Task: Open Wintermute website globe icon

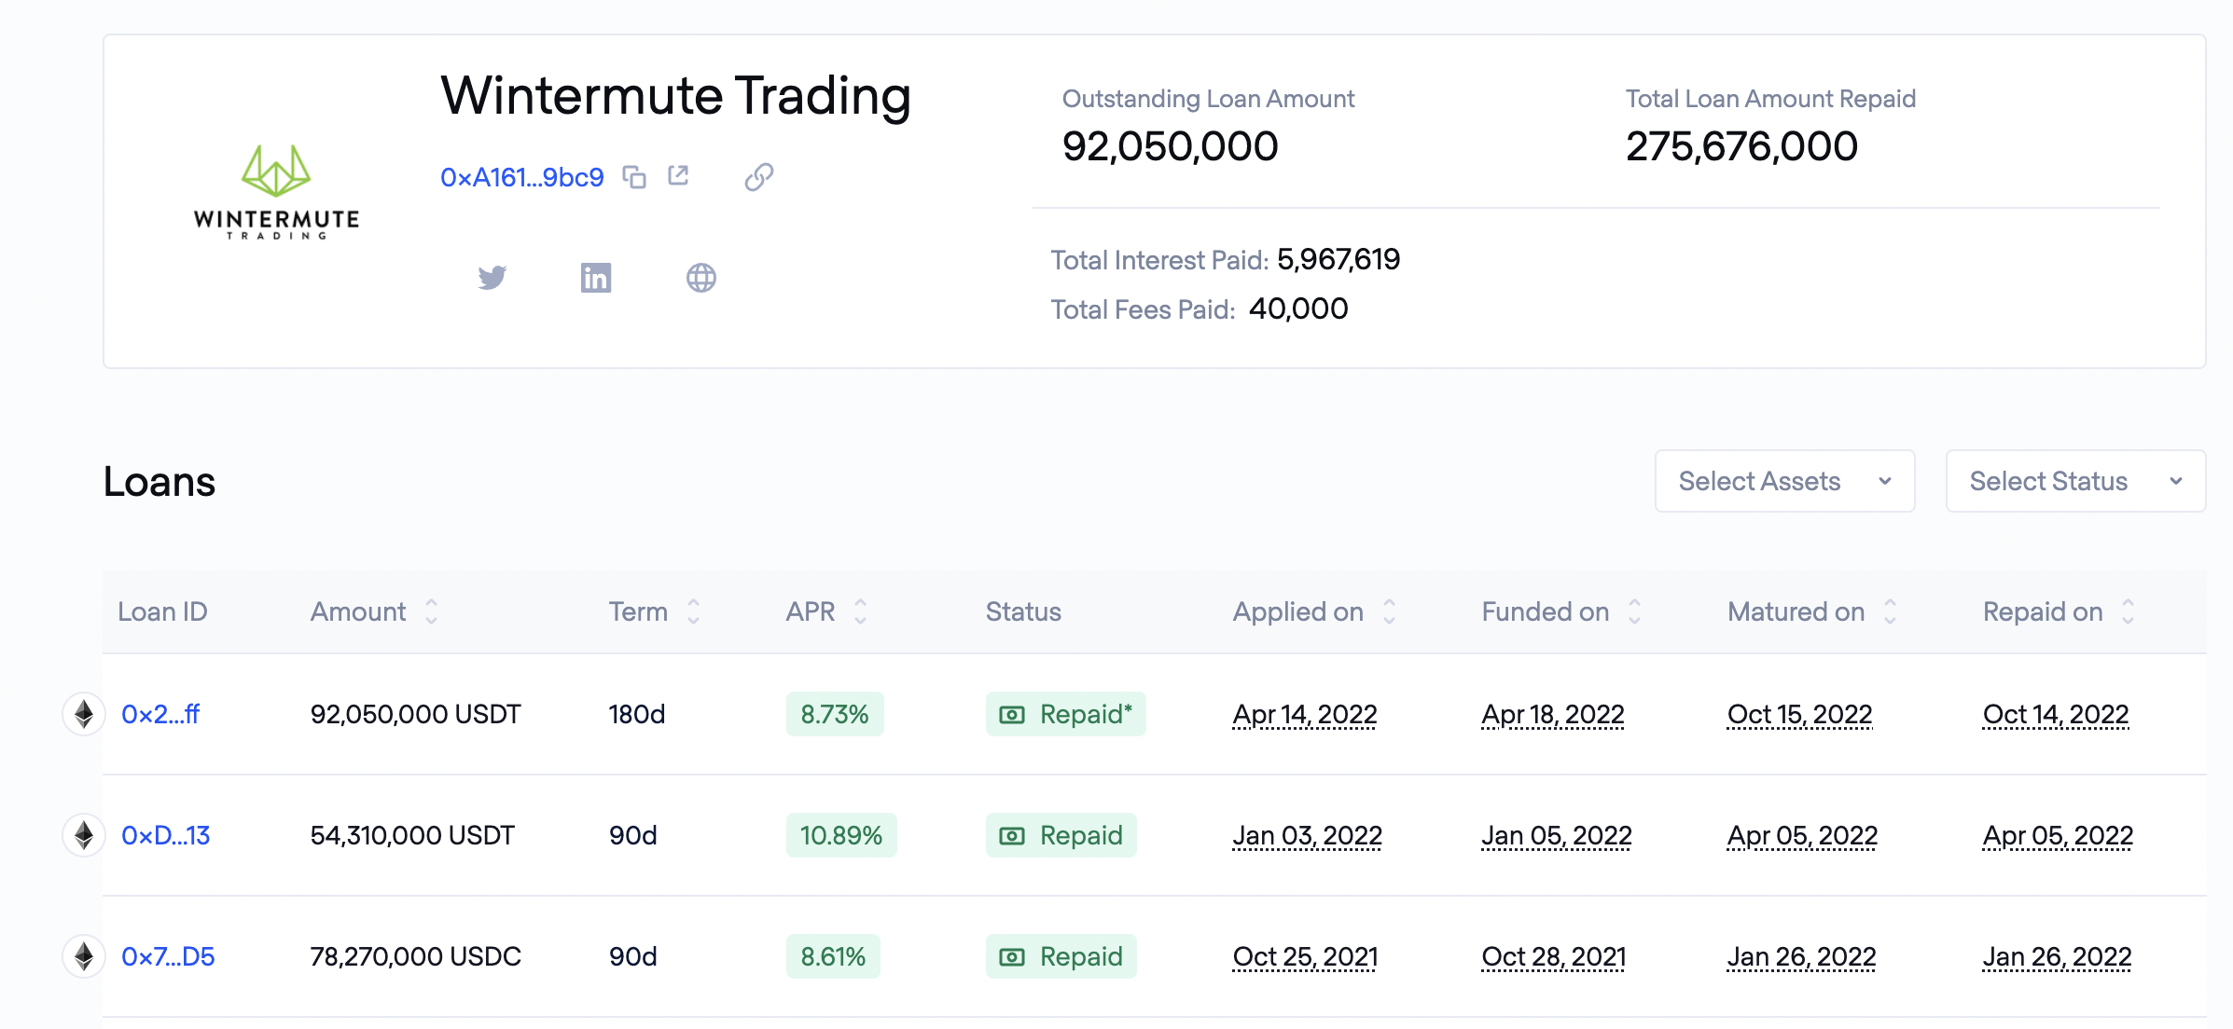Action: pyautogui.click(x=700, y=278)
